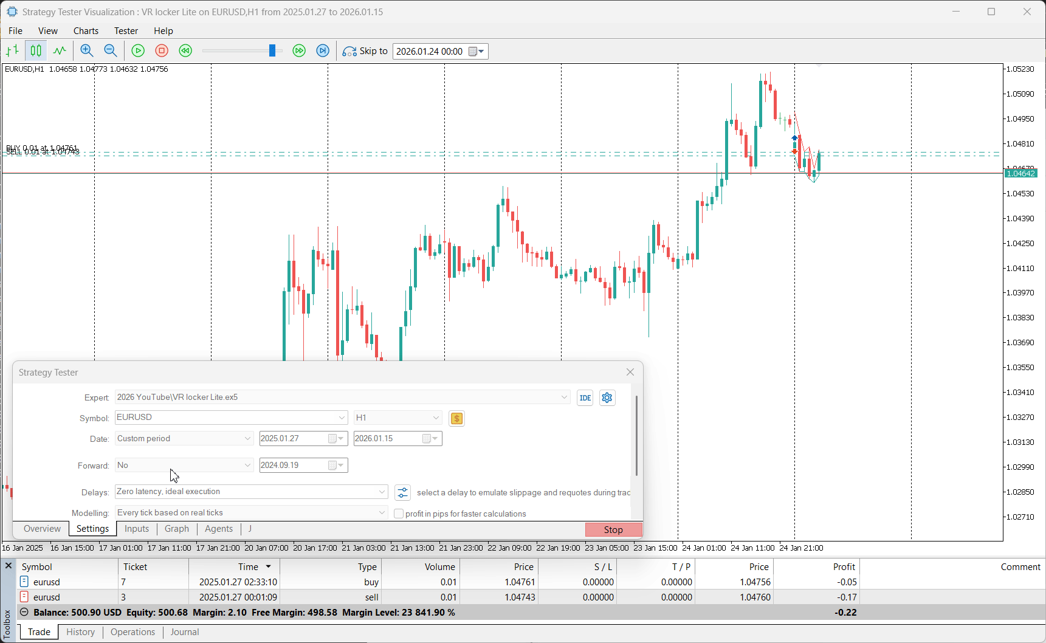The width and height of the screenshot is (1046, 643).
Task: Switch to the Journal tab
Action: click(x=185, y=632)
